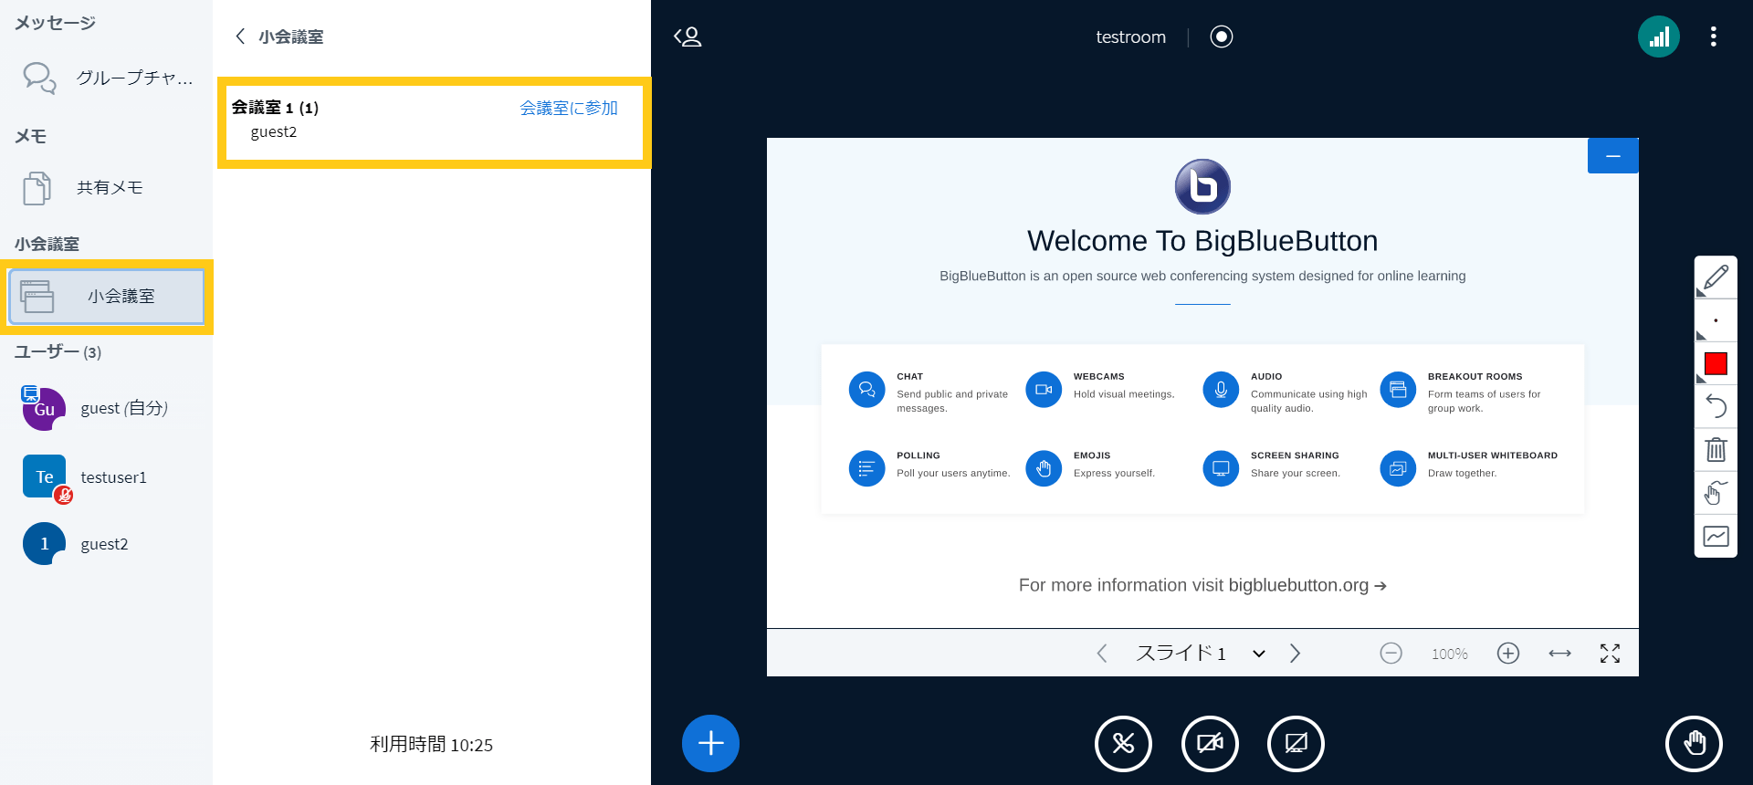Advance to the next slide
This screenshot has width=1753, height=785.
pos(1295,653)
